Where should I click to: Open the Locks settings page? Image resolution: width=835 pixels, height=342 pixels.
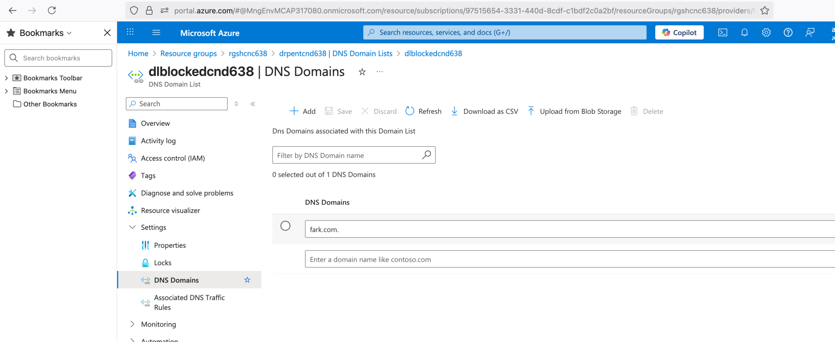click(162, 263)
